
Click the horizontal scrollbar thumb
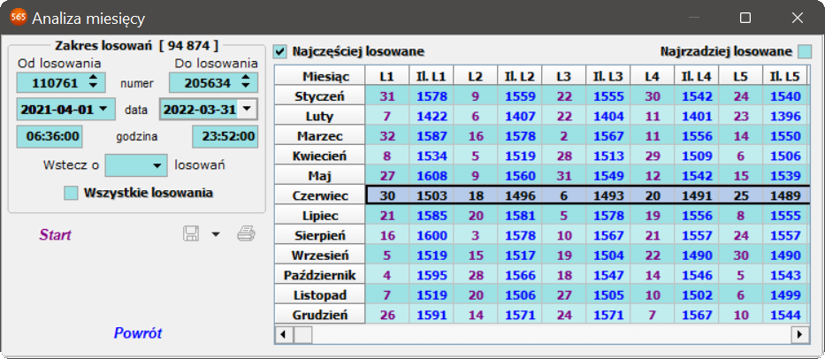click(303, 334)
